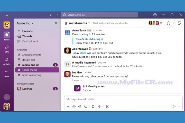The width and height of the screenshot is (185, 123).
Task: Open the private design-crit channel
Action: tap(37, 60)
